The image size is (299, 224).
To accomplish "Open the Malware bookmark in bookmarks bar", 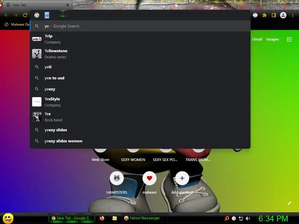I will pyautogui.click(x=17, y=24).
